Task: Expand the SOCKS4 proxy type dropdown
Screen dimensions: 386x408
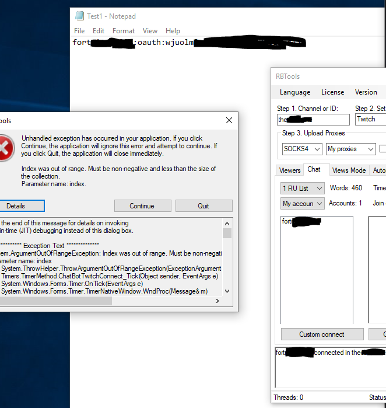Action: (301, 149)
